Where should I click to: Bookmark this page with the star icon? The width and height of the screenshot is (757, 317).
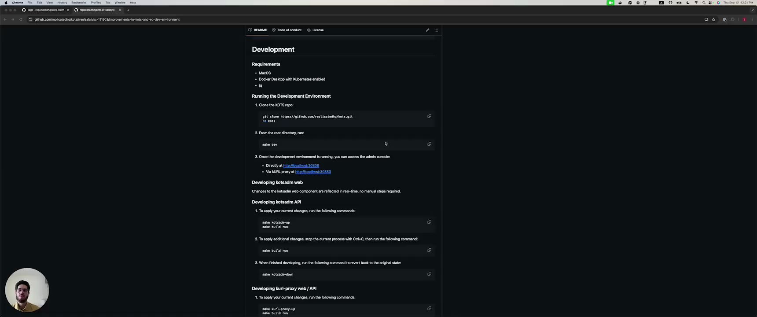tap(713, 19)
